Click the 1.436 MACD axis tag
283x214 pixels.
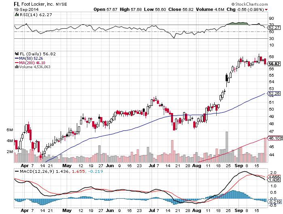274,180
